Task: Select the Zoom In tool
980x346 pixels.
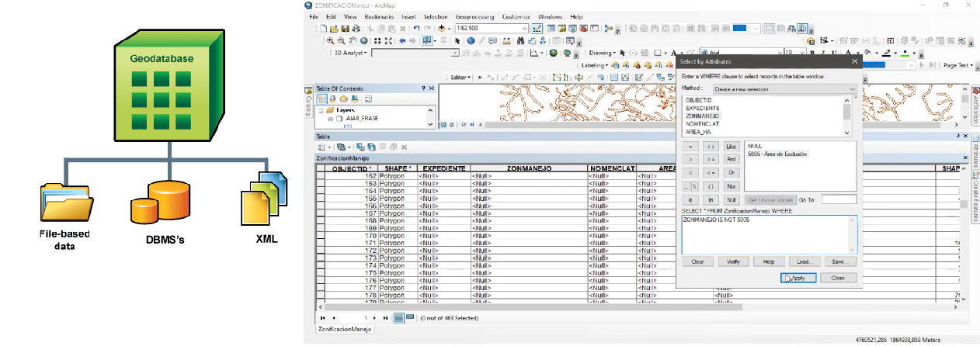Action: (x=330, y=41)
